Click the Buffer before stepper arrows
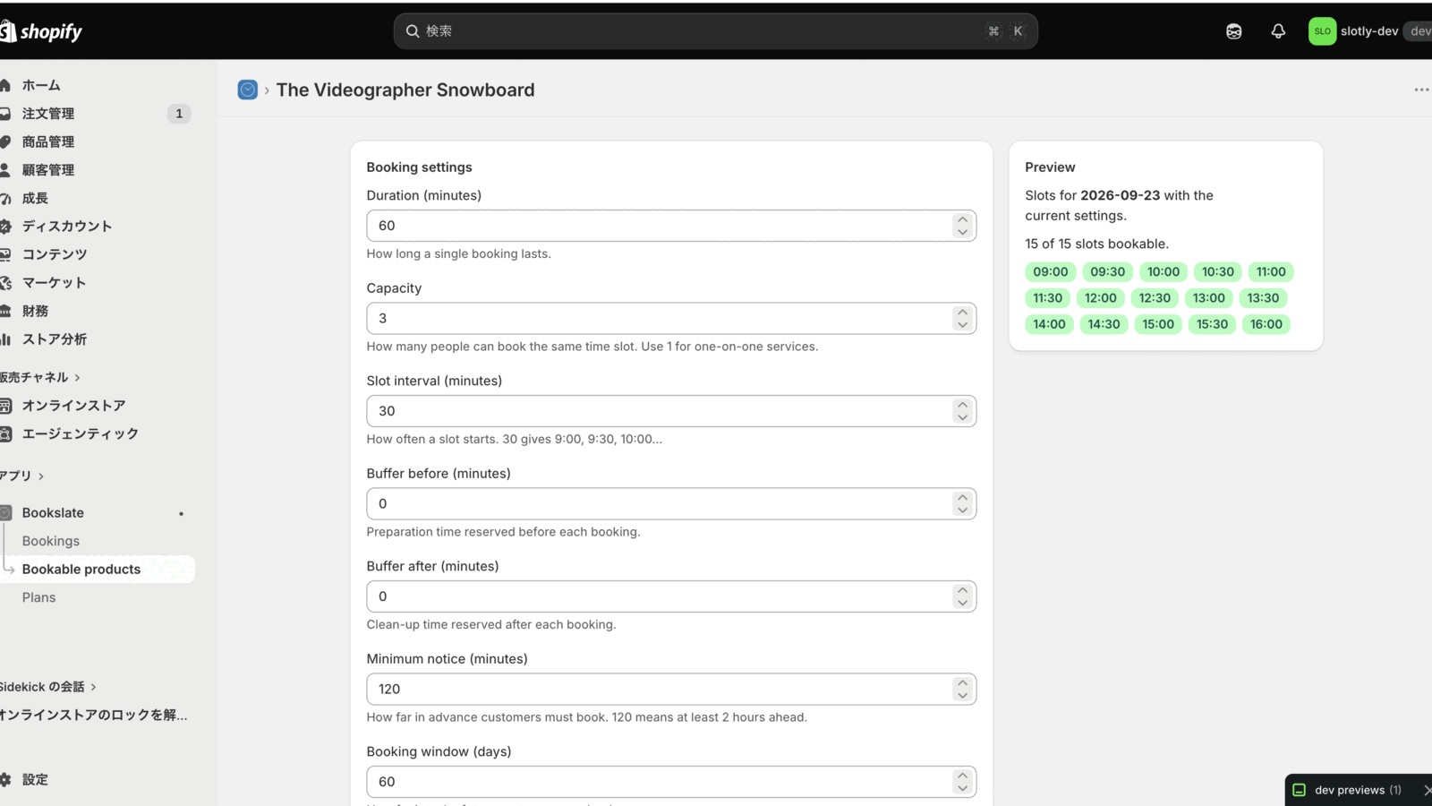The width and height of the screenshot is (1432, 806). 962,504
